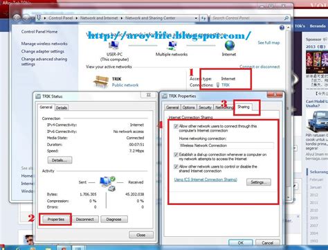This screenshot has width=328, height=250.
Task: Click the Control Panel window scrollbar up arrow
Action: click(x=288, y=28)
